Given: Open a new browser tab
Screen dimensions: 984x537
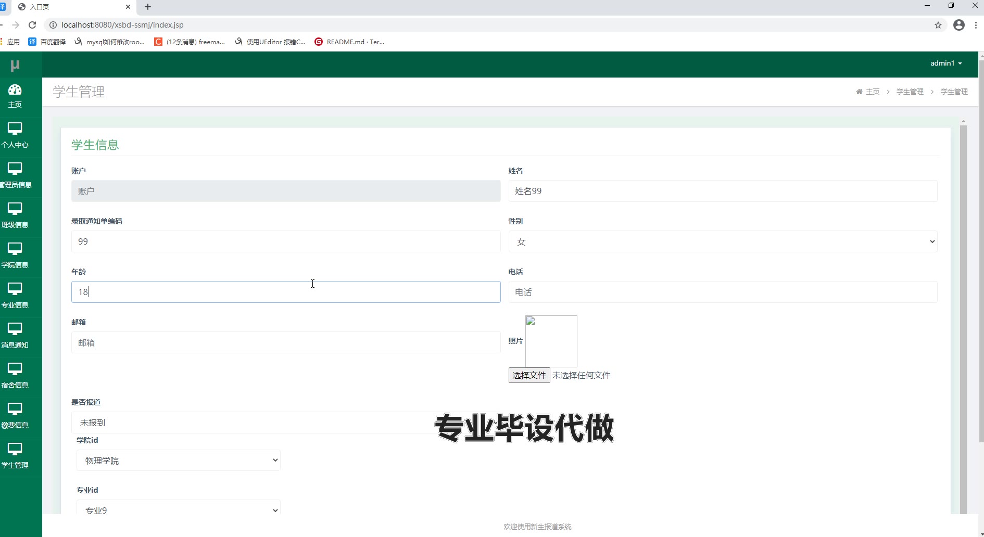Looking at the screenshot, I should pyautogui.click(x=148, y=7).
